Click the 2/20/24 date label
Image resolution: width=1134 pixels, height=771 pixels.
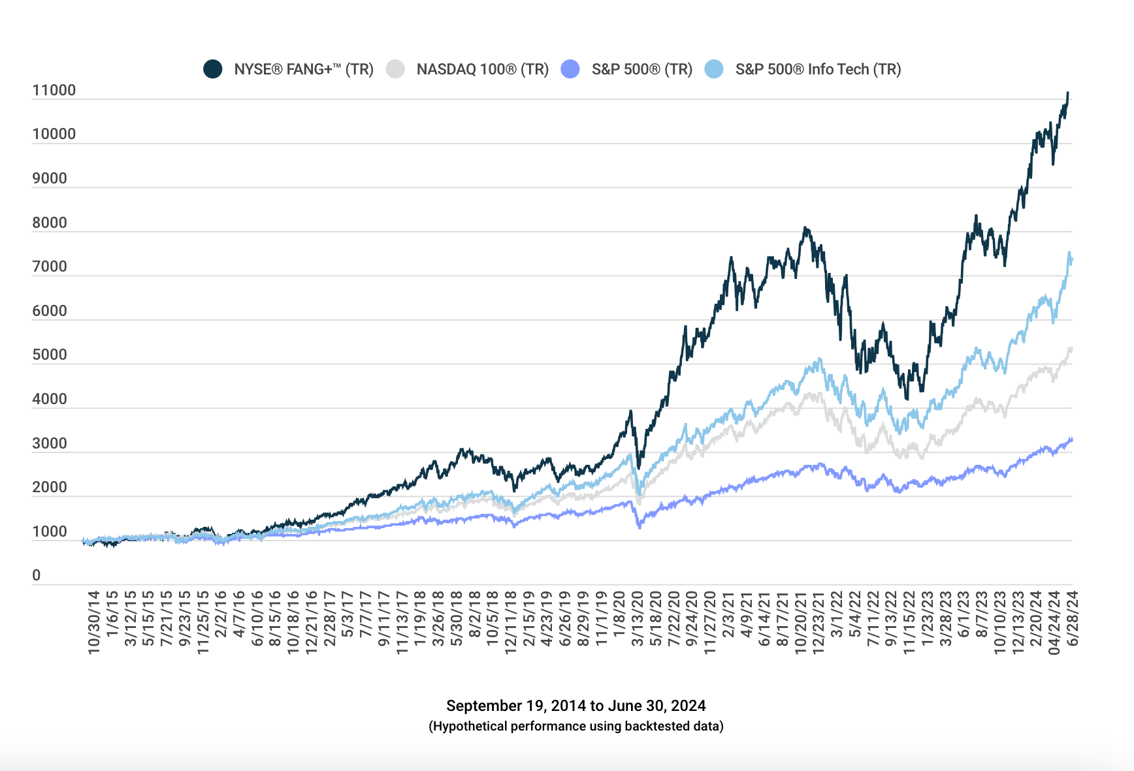(1036, 618)
